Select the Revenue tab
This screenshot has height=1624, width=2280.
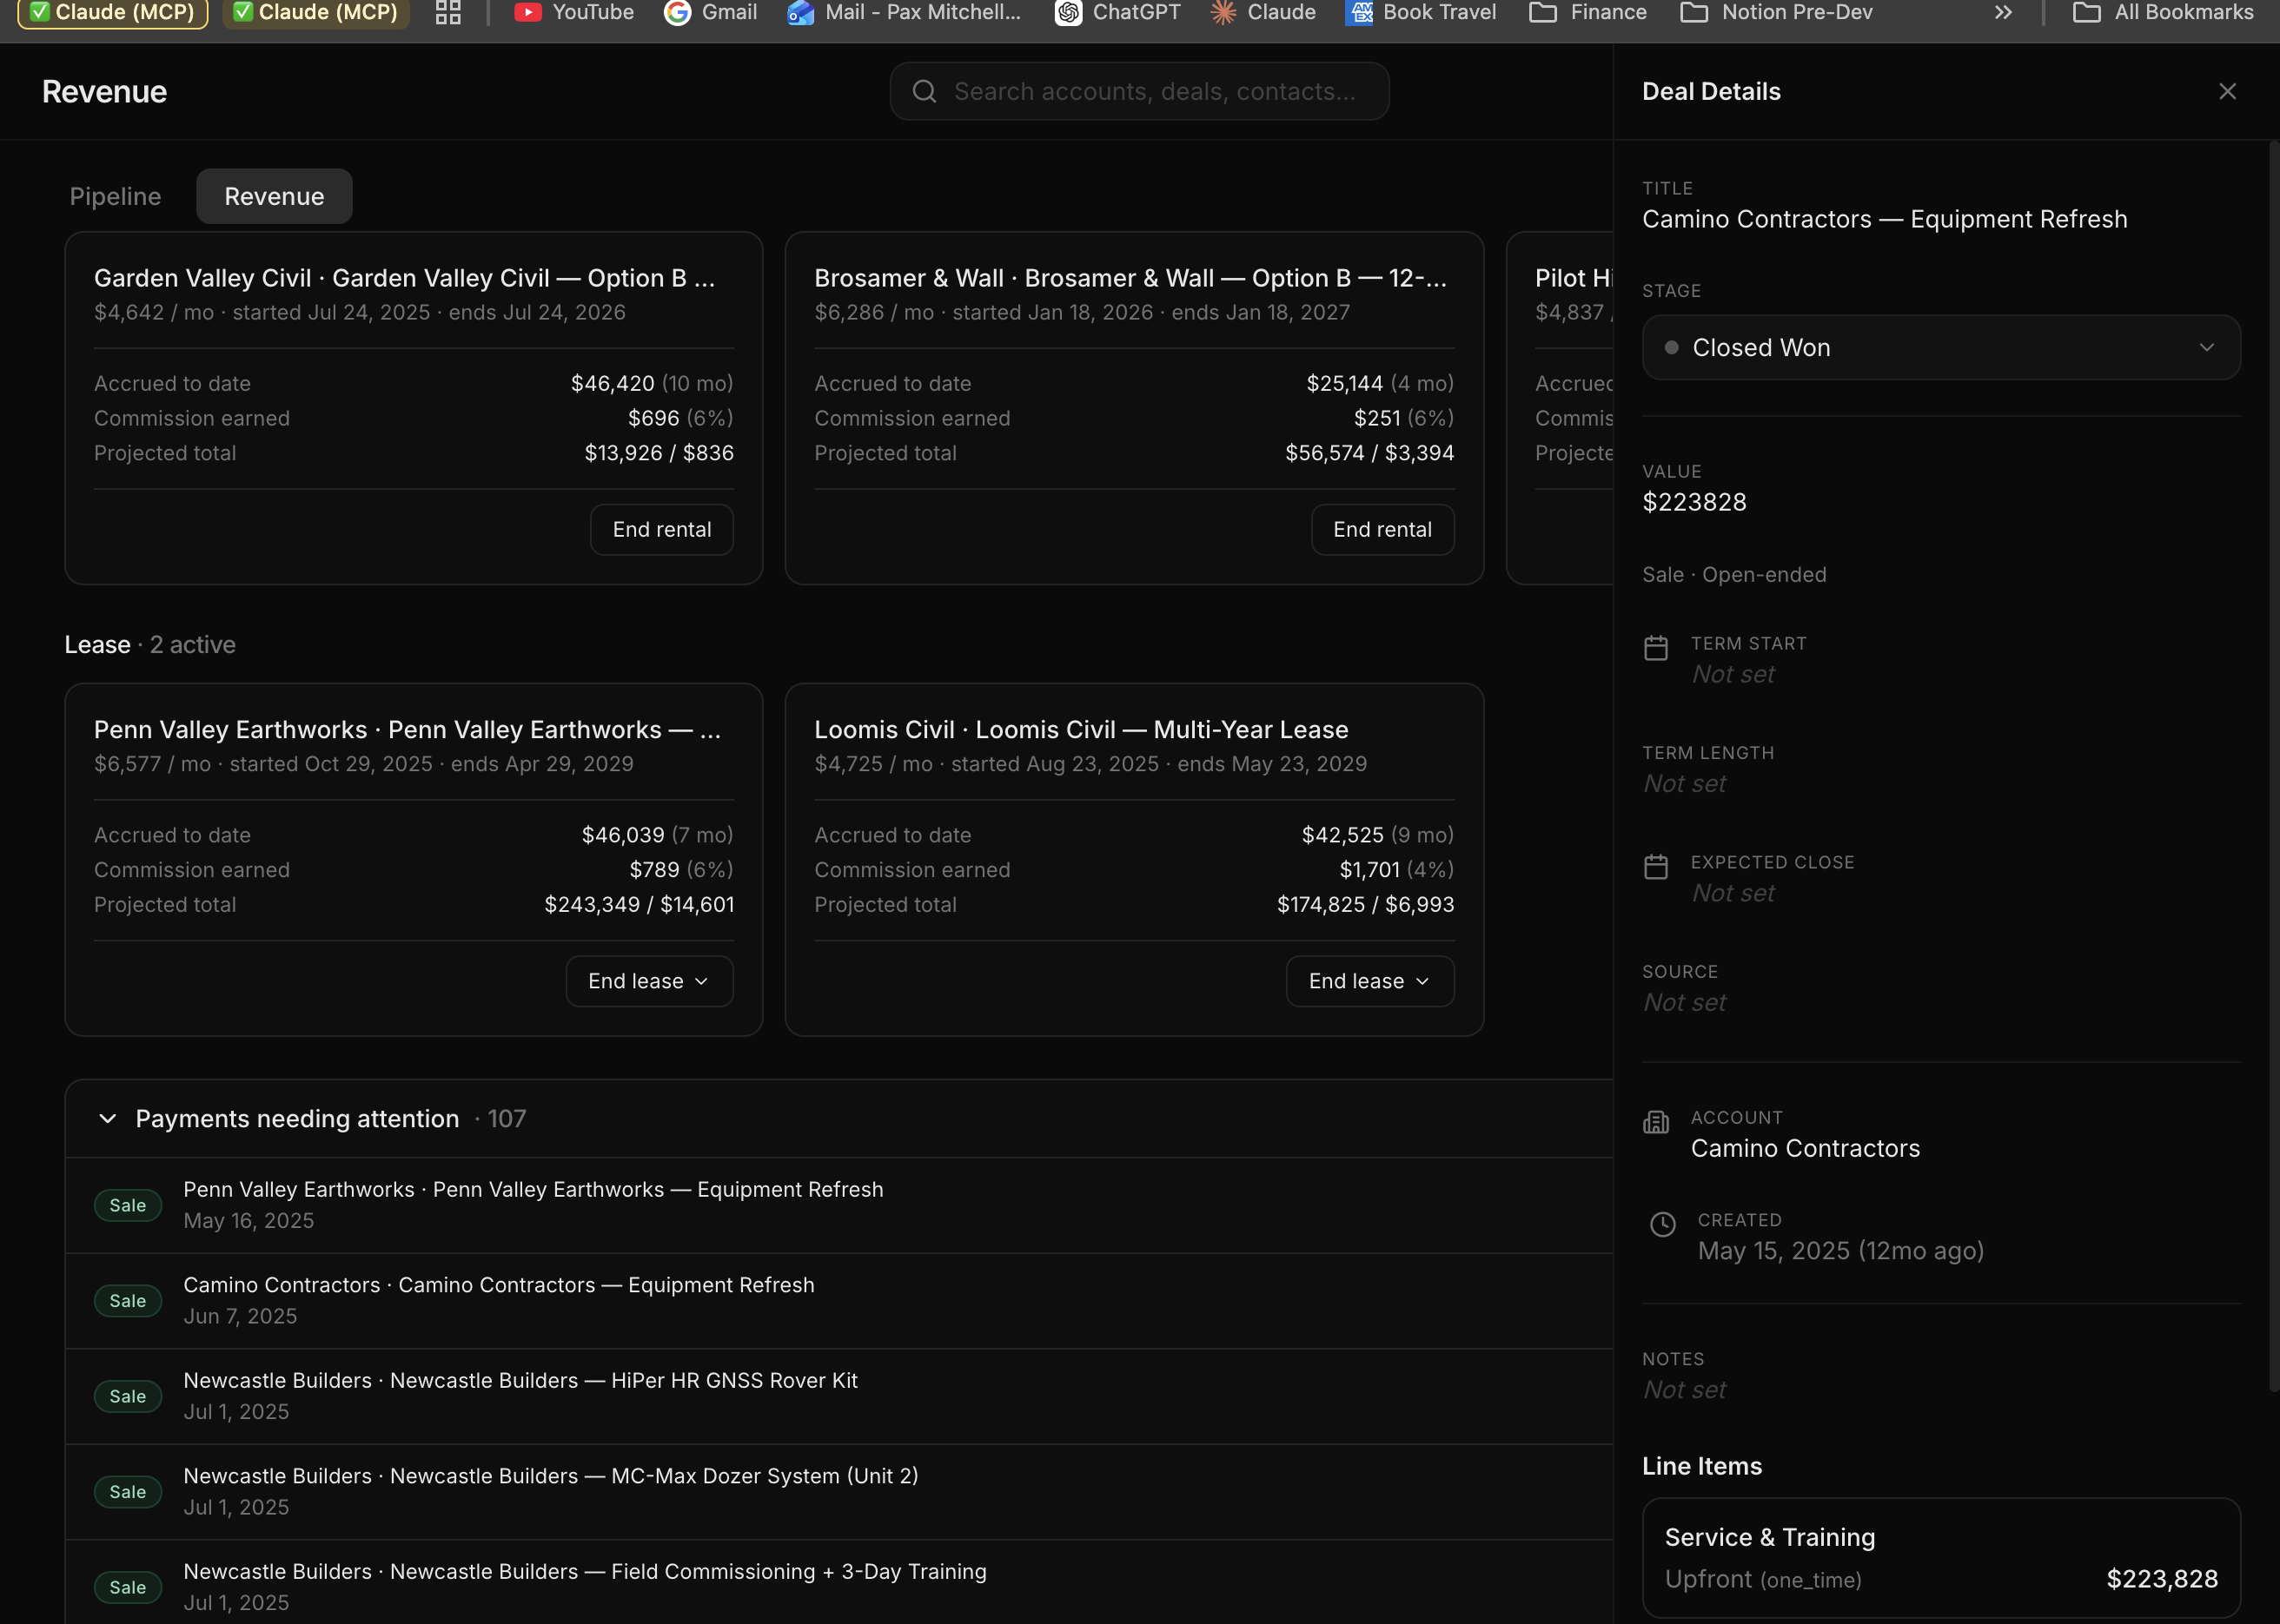click(x=274, y=196)
